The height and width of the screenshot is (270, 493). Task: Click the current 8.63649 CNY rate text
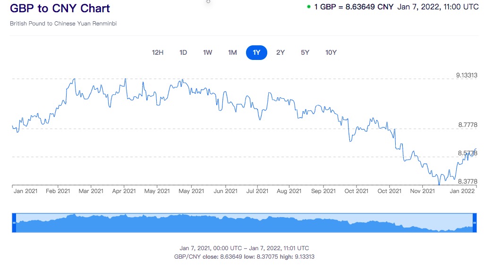coord(354,7)
